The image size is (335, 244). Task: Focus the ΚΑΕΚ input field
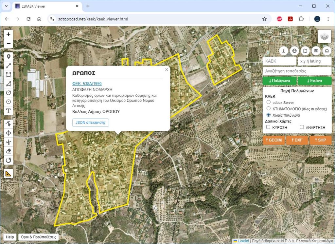[x=279, y=61]
